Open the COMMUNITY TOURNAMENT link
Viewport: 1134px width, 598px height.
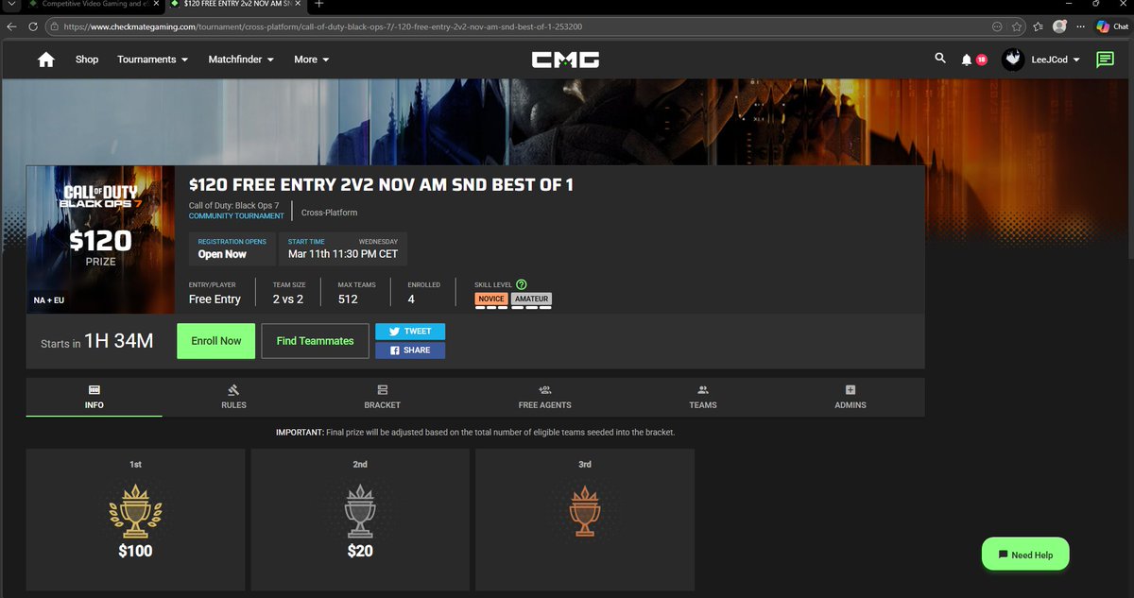(x=236, y=216)
